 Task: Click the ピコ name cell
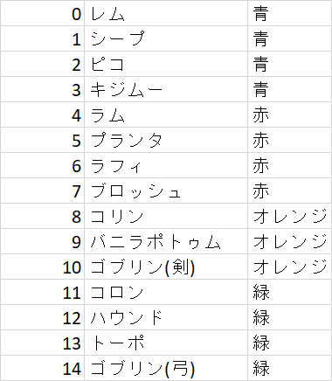166,64
